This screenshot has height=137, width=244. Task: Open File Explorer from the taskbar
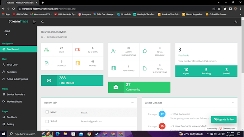(x=65, y=134)
